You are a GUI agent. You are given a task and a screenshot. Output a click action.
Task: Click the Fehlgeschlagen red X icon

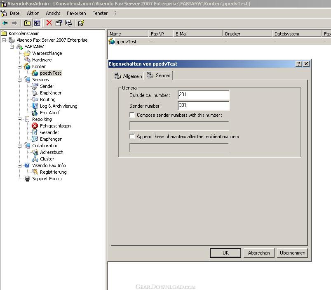click(x=35, y=126)
